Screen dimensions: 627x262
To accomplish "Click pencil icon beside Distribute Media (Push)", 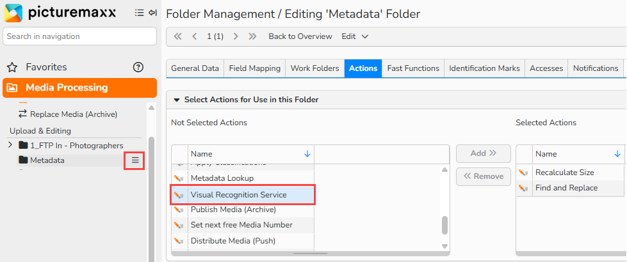I will [179, 241].
